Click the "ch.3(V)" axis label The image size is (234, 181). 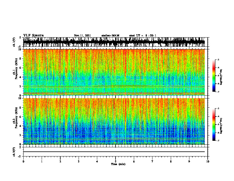(14, 152)
